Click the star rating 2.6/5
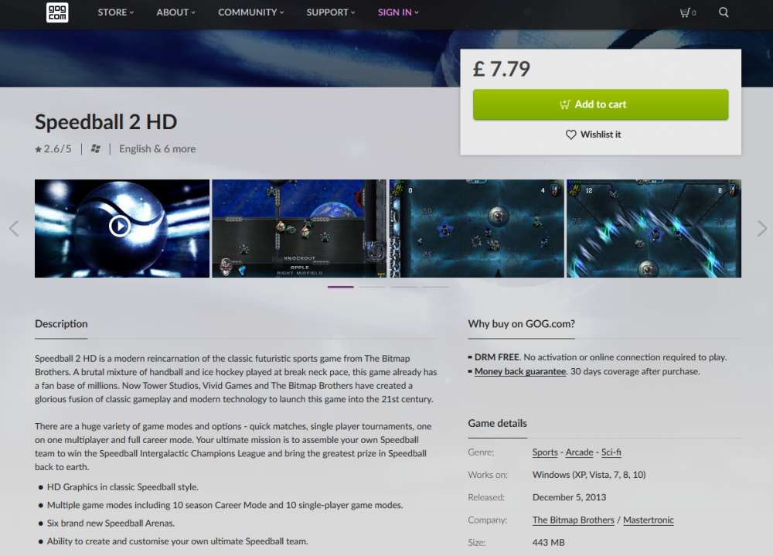 point(53,149)
